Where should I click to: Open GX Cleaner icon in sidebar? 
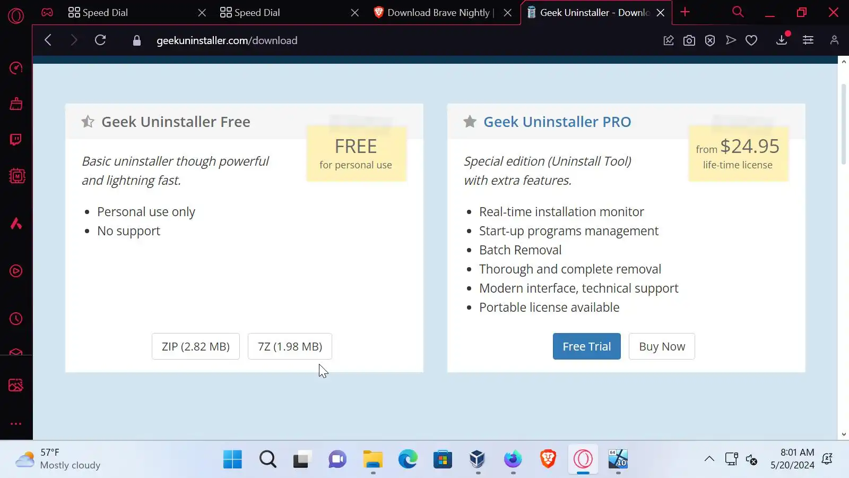tap(16, 104)
